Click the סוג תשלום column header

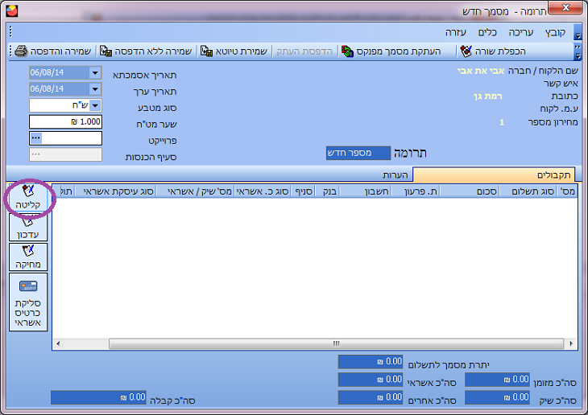coord(528,191)
